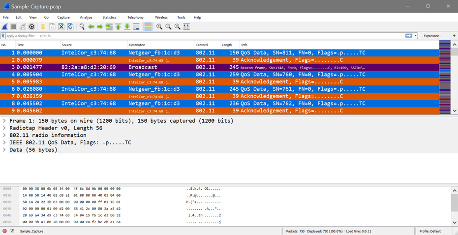Close the capture file X icon
Viewport: 458px width, 235px height.
pyautogui.click(x=61, y=27)
